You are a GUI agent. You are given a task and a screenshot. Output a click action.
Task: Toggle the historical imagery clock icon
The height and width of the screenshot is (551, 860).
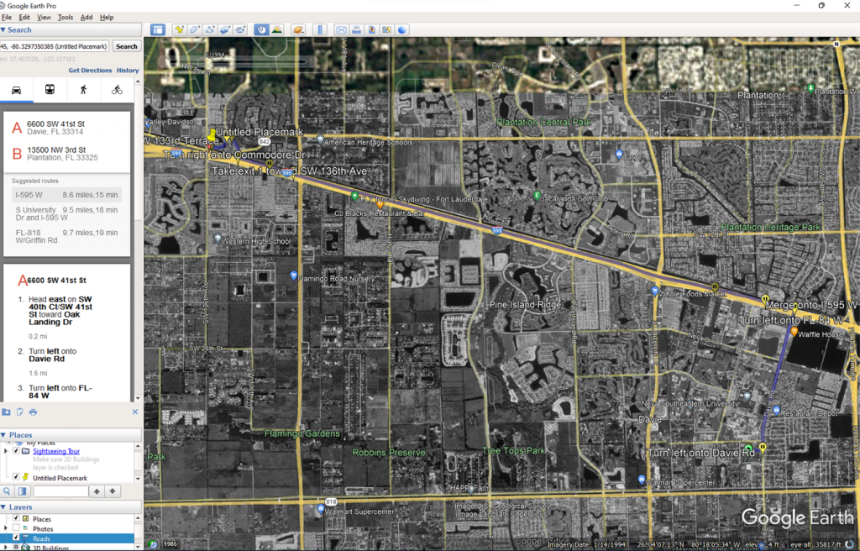tap(261, 29)
